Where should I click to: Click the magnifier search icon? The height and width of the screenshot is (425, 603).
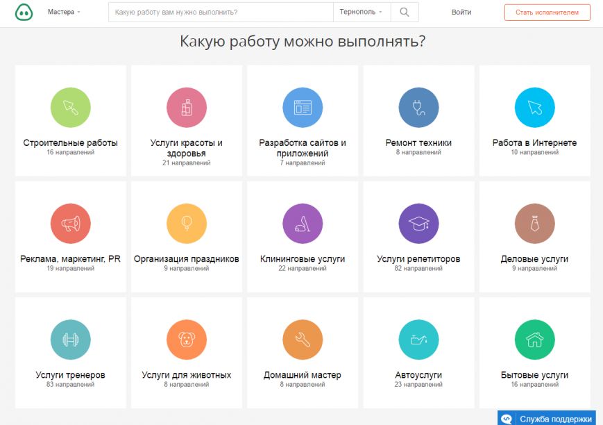405,12
